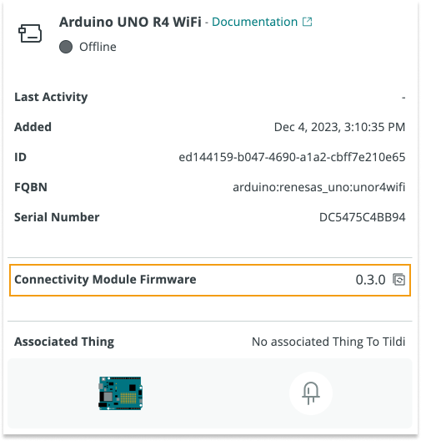
Task: Click the firmware version 0.3.0 text
Action: click(370, 280)
